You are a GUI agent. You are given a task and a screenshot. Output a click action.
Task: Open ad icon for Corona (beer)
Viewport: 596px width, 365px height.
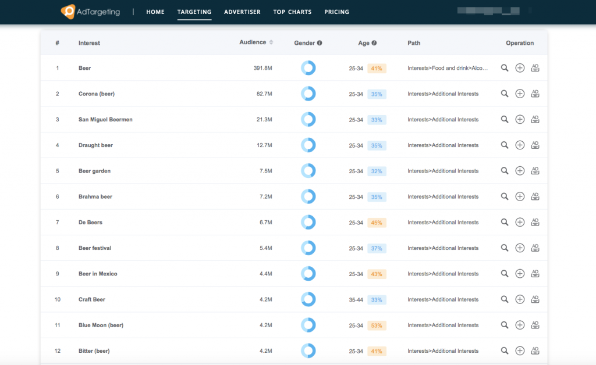coord(535,94)
